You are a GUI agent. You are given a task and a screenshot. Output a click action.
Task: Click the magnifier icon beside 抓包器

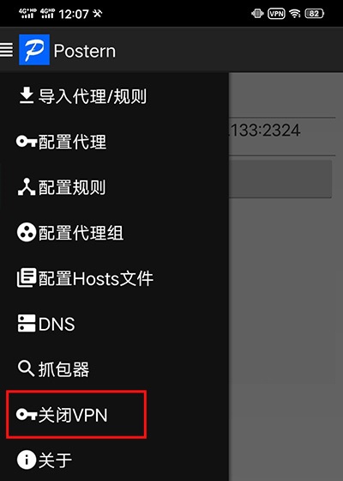coord(26,368)
